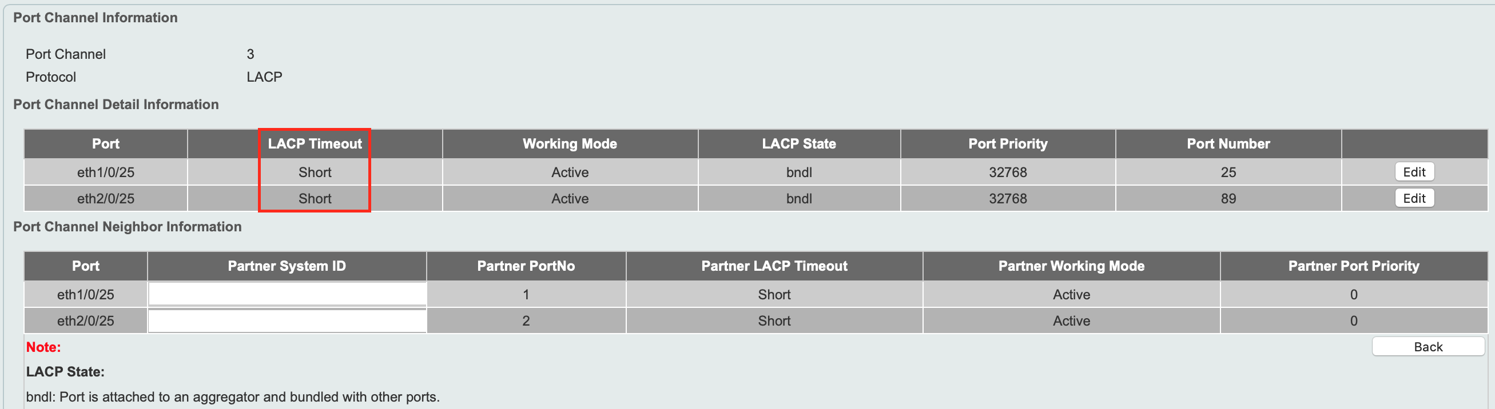Select eth1/0/25 port cell in detail table

(x=106, y=172)
